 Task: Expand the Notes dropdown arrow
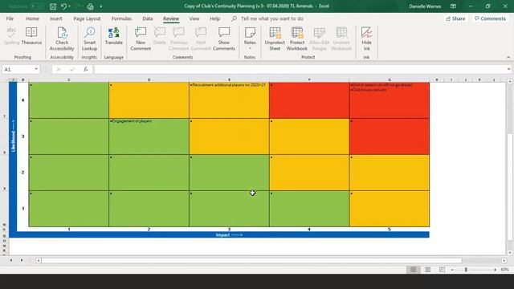tap(250, 48)
